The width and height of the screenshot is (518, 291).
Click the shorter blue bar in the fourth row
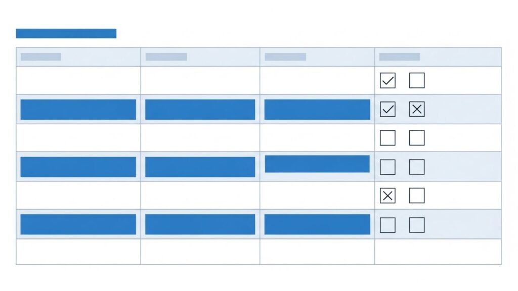click(x=317, y=164)
